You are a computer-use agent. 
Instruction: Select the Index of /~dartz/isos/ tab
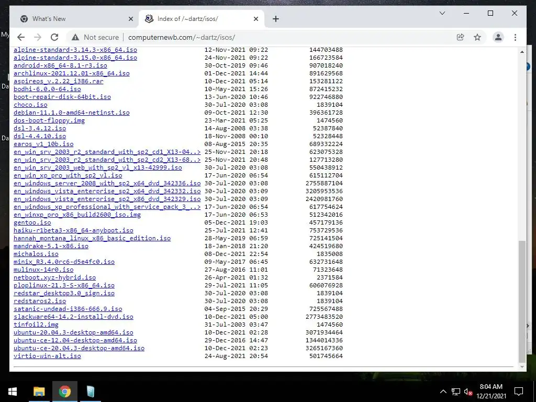pyautogui.click(x=202, y=19)
